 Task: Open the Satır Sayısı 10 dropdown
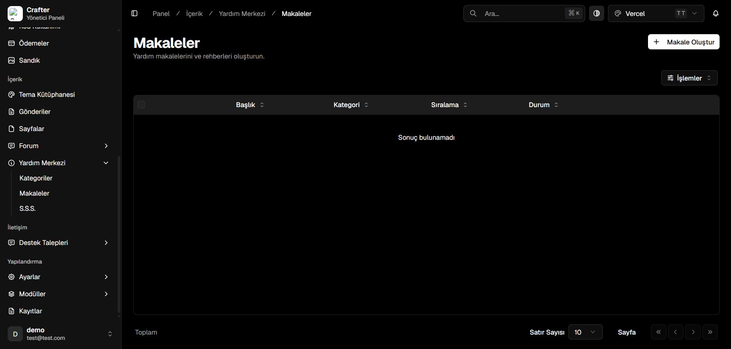pos(586,332)
